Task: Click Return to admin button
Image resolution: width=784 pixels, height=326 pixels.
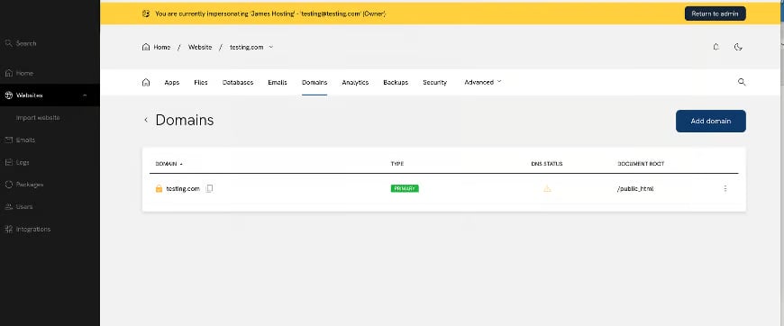Action: [715, 14]
